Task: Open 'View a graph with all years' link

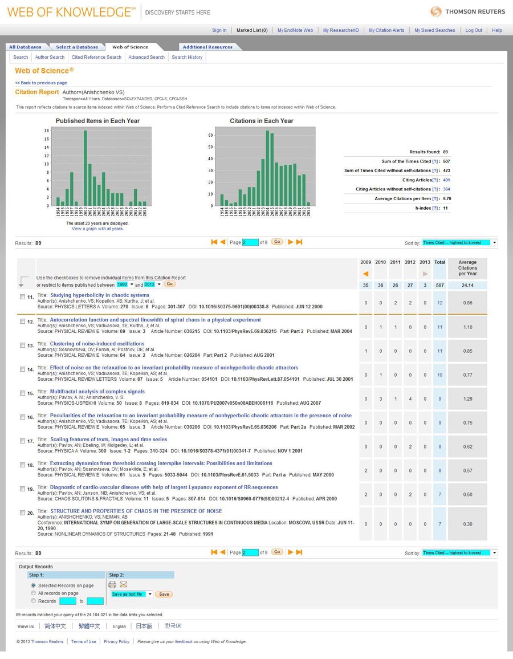Action: [x=97, y=229]
